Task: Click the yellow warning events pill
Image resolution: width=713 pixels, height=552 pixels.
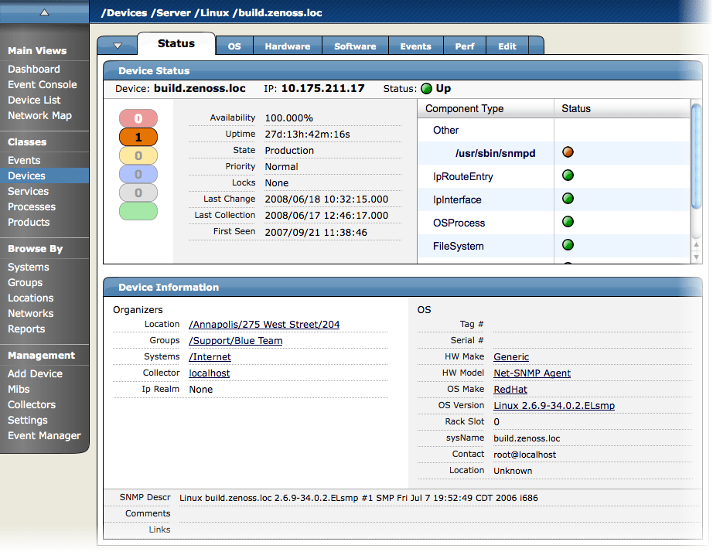Action: [x=138, y=155]
